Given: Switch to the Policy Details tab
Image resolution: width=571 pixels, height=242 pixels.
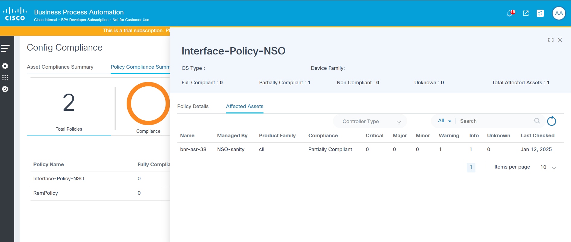Looking at the screenshot, I should coord(193,106).
